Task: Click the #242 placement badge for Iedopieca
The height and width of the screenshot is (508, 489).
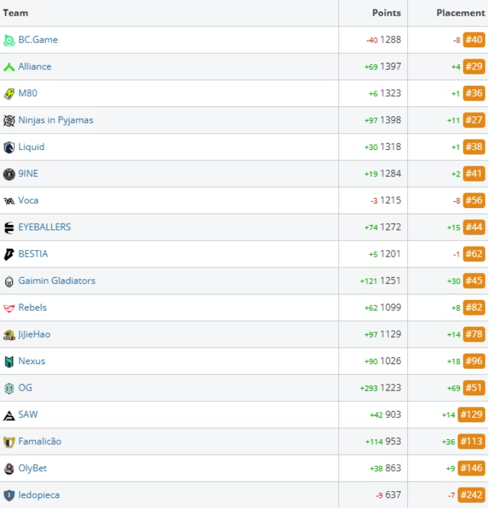Action: pos(471,495)
